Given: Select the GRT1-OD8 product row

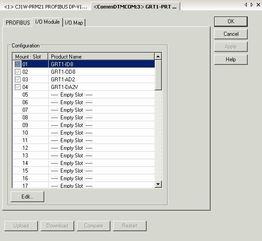Looking at the screenshot, I should (84, 72).
